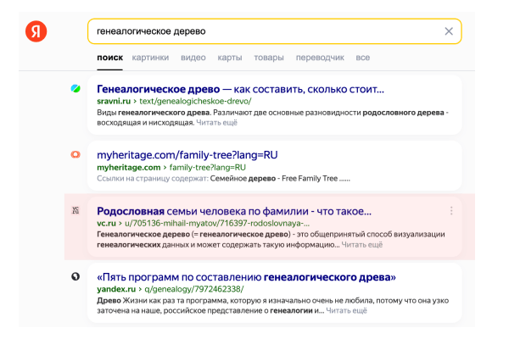Click the vc.ru favicon

76,210
